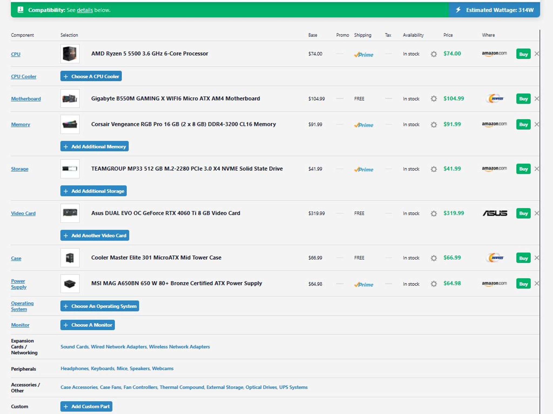Click the gear icon for the Asus video card
This screenshot has height=414, width=553.
pos(434,213)
